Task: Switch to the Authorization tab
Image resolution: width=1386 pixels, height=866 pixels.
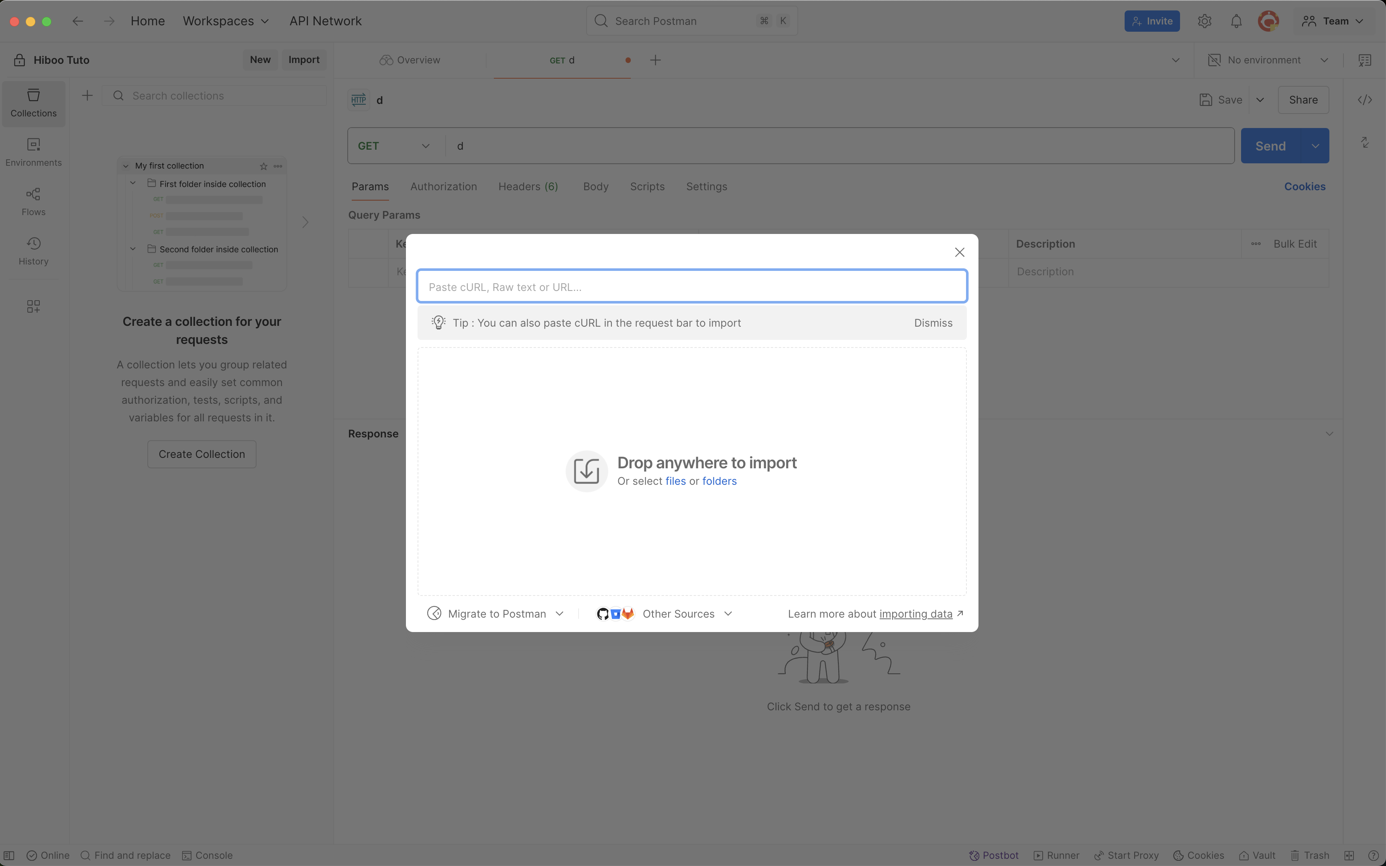Action: tap(444, 187)
